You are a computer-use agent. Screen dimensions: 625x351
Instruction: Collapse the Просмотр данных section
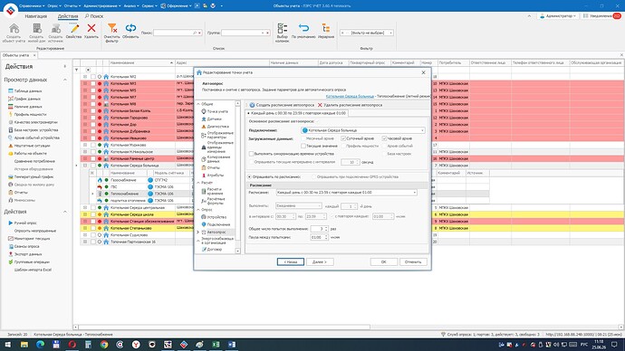[65, 80]
